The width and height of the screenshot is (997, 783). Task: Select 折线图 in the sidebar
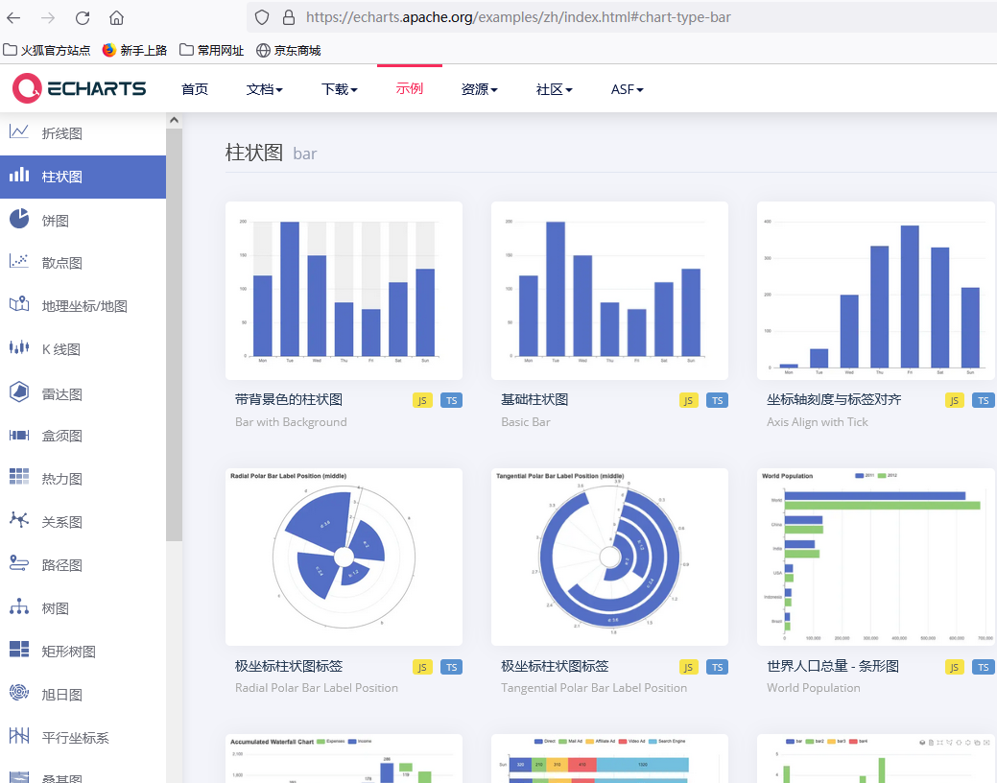(83, 133)
